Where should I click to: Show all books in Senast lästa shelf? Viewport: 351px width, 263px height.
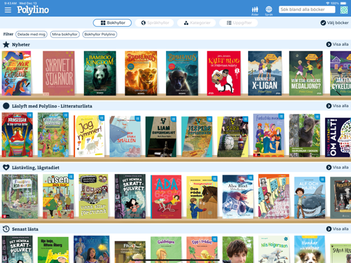[x=338, y=229]
